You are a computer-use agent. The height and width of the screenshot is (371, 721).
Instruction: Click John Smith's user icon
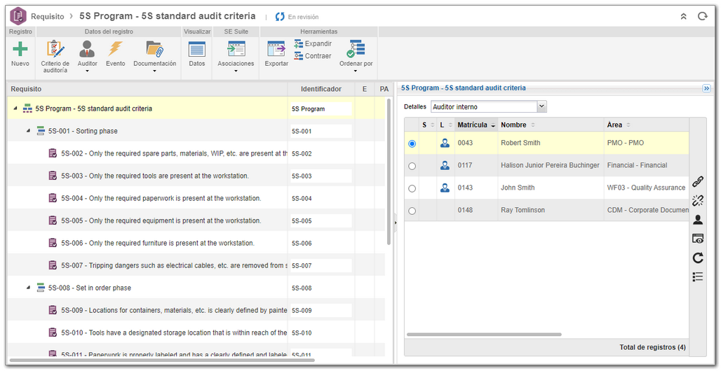[445, 188]
